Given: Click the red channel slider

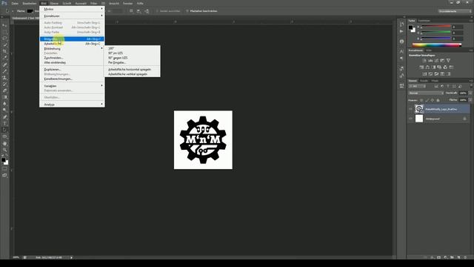Looking at the screenshot, I should tap(435, 27).
